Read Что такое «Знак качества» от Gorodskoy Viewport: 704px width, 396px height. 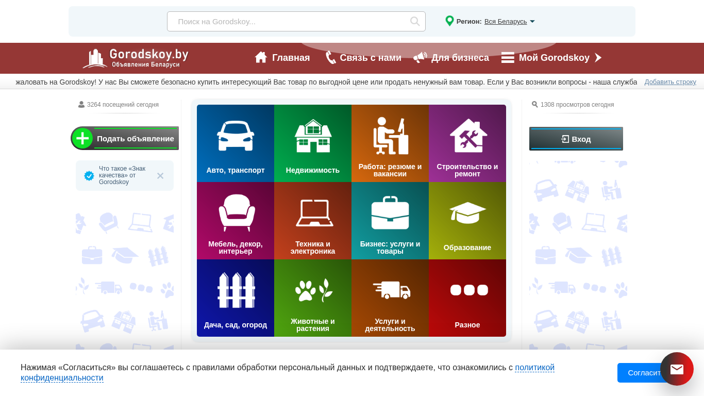point(122,175)
